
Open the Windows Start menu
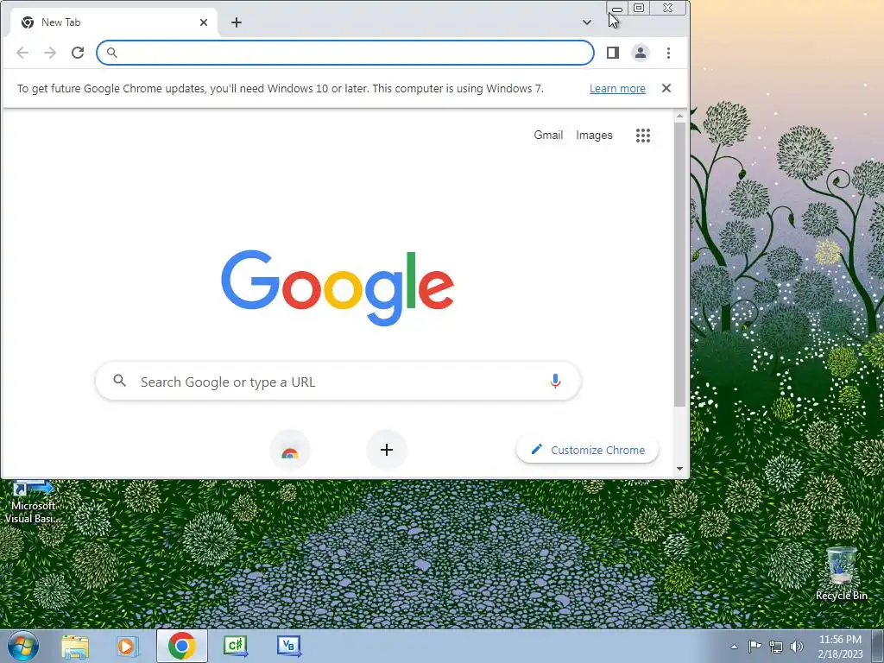(23, 646)
